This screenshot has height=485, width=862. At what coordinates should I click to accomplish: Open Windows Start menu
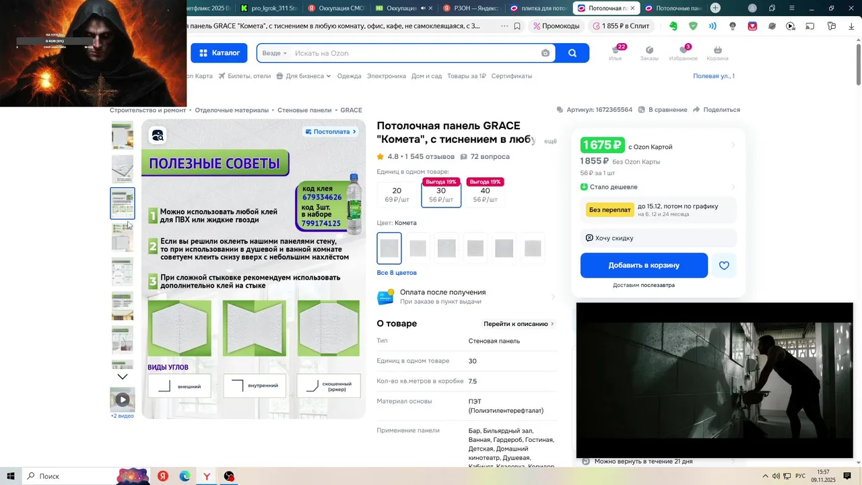(x=11, y=476)
